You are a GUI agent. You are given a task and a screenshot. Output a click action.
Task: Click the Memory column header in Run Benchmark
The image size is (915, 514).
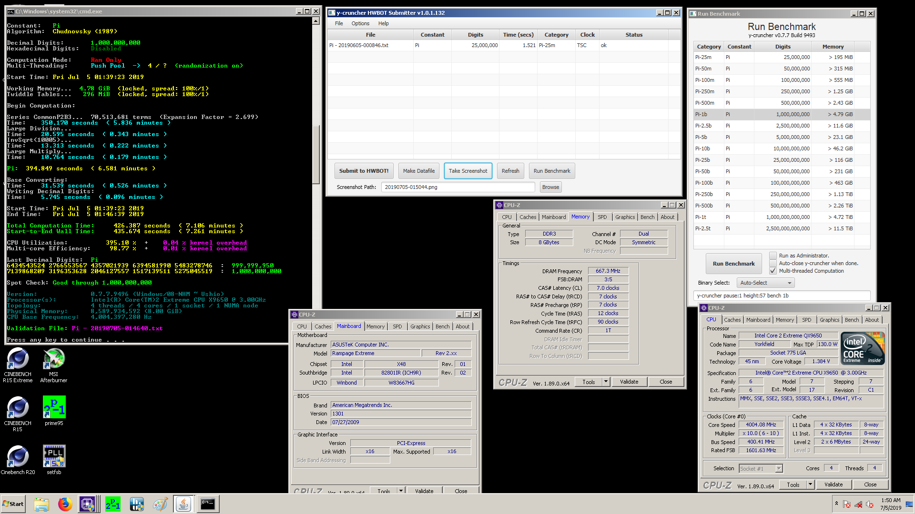point(833,47)
